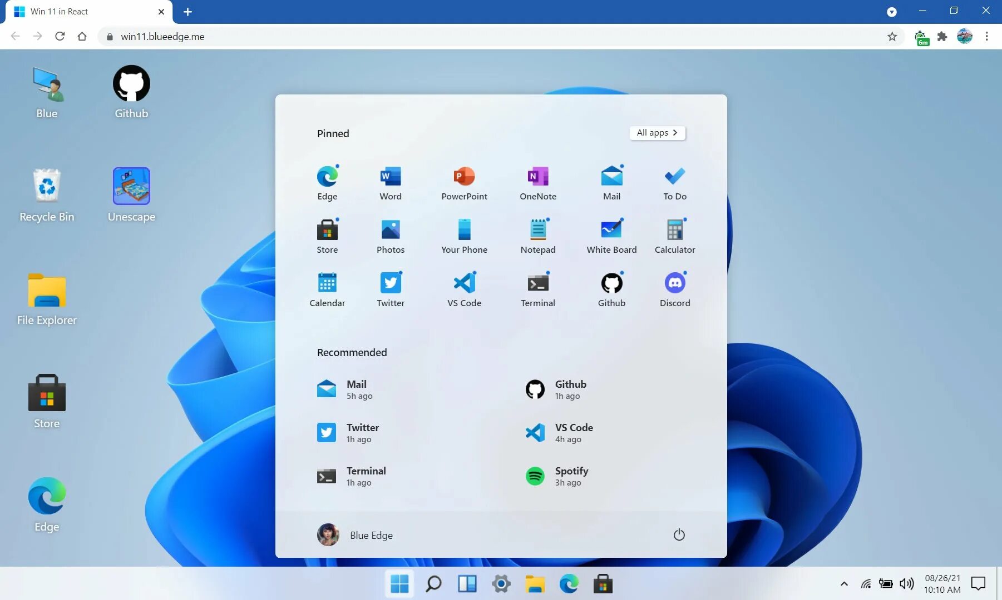Launch the To Do app

675,183
